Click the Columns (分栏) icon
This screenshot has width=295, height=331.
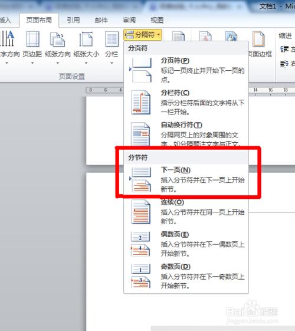click(112, 39)
